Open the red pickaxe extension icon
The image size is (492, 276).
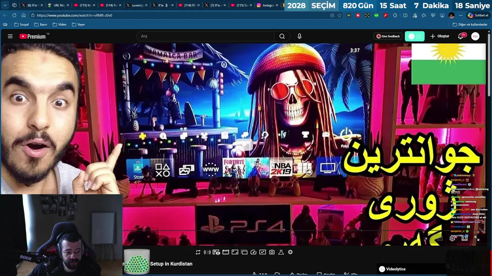pos(385,15)
